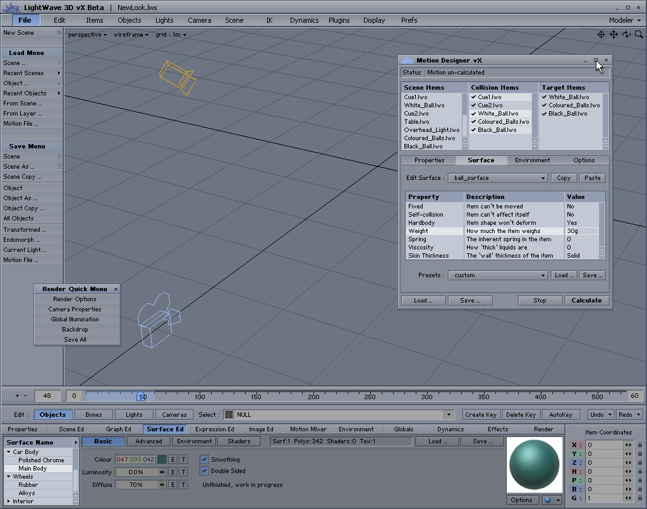Select the viewport pan (move) icon

(614, 34)
